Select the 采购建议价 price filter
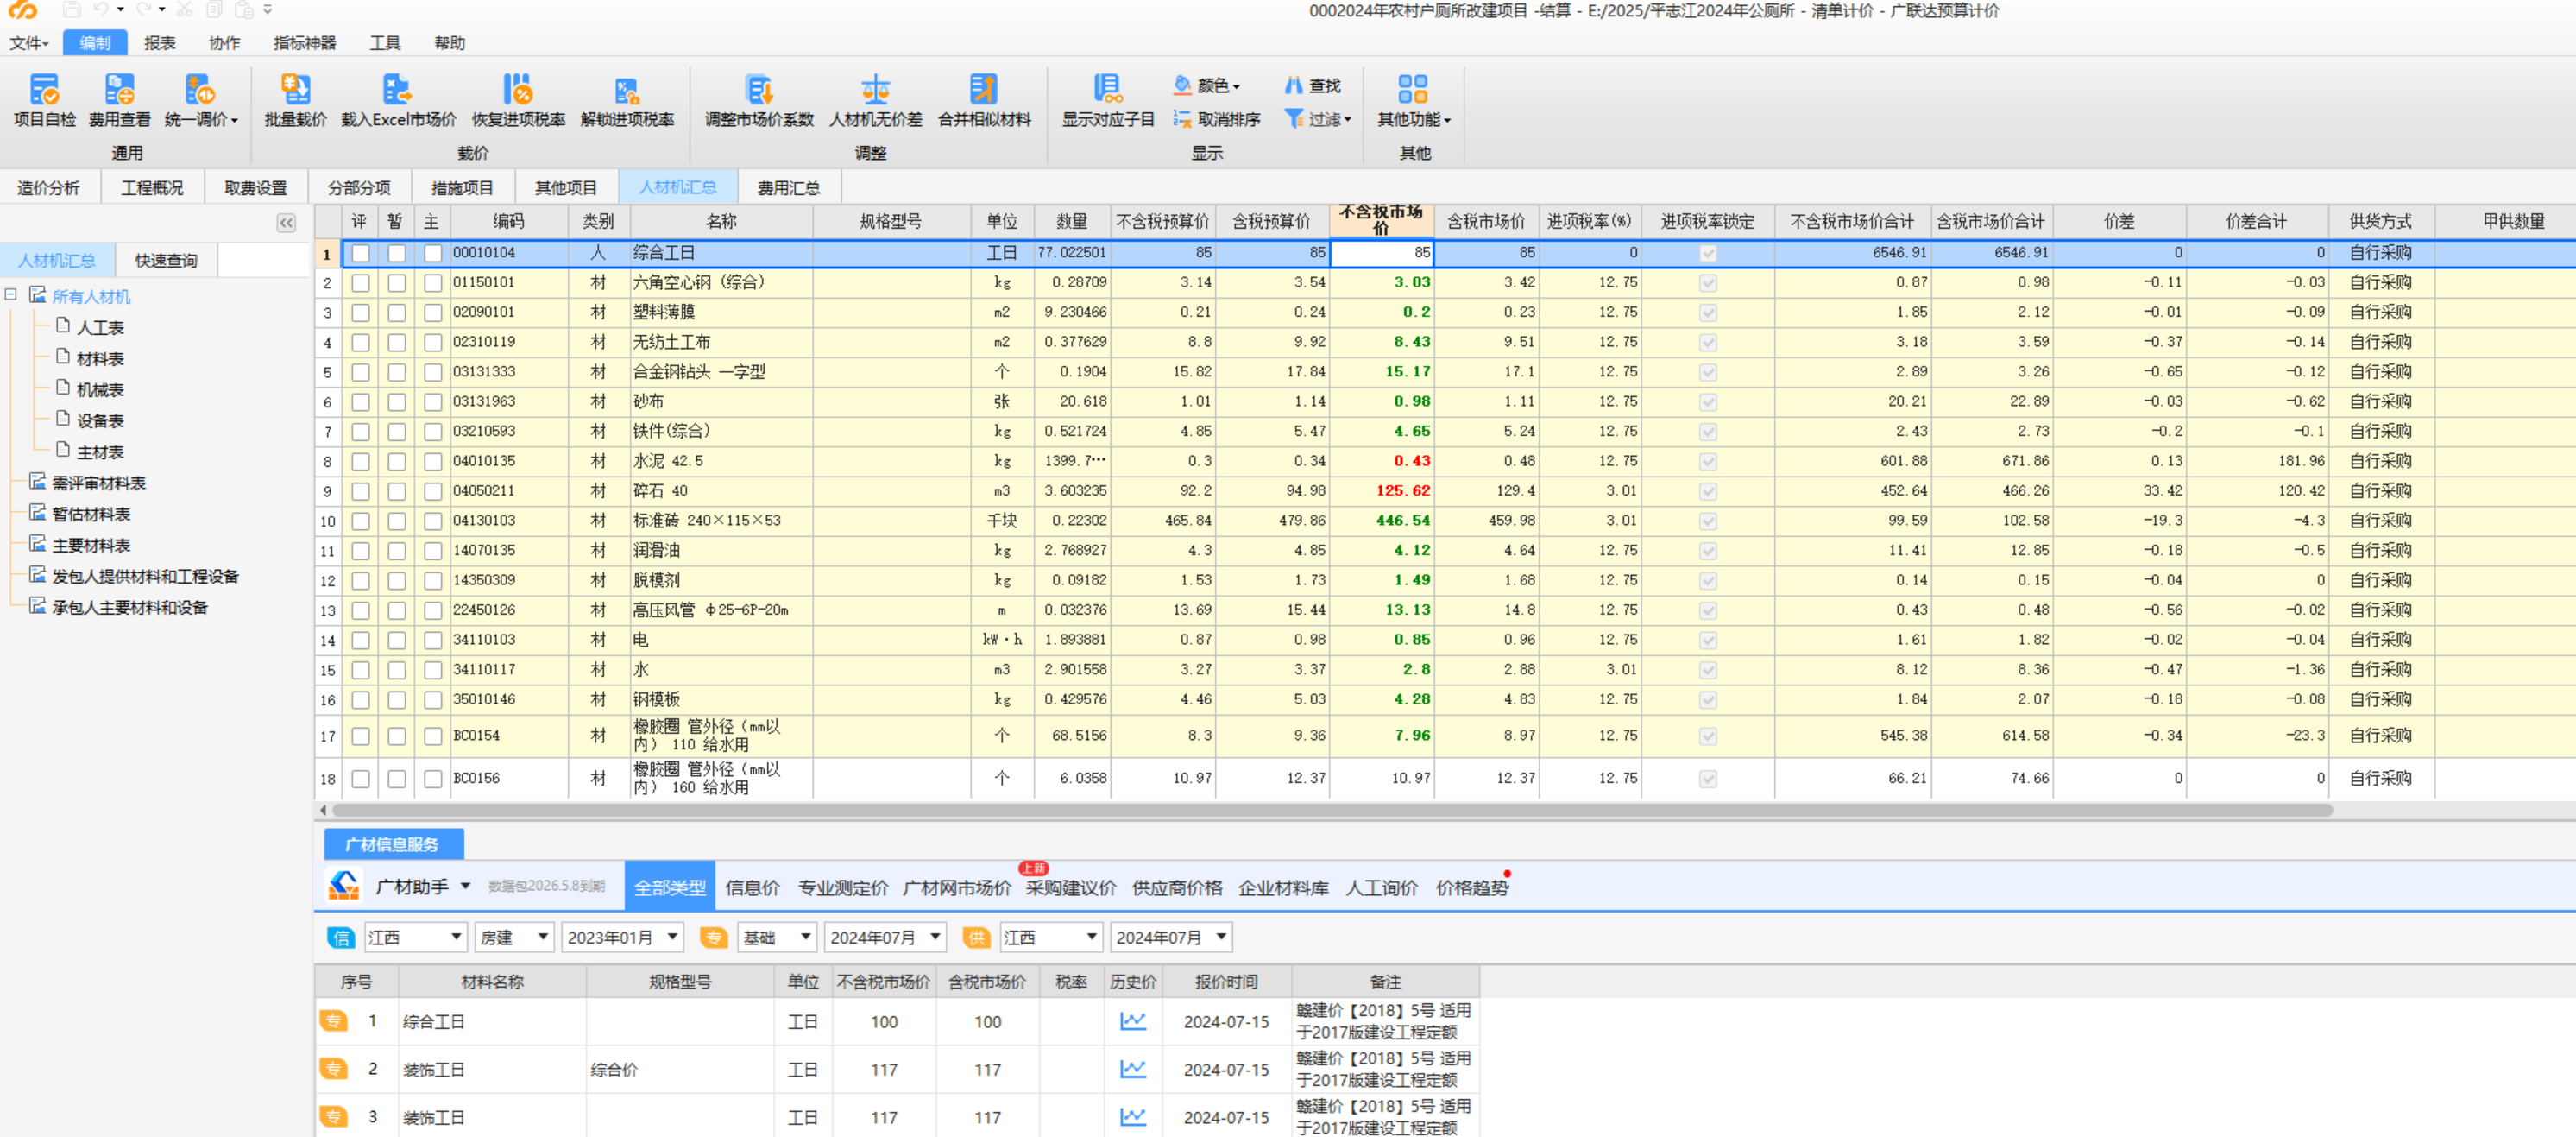 tap(1070, 887)
